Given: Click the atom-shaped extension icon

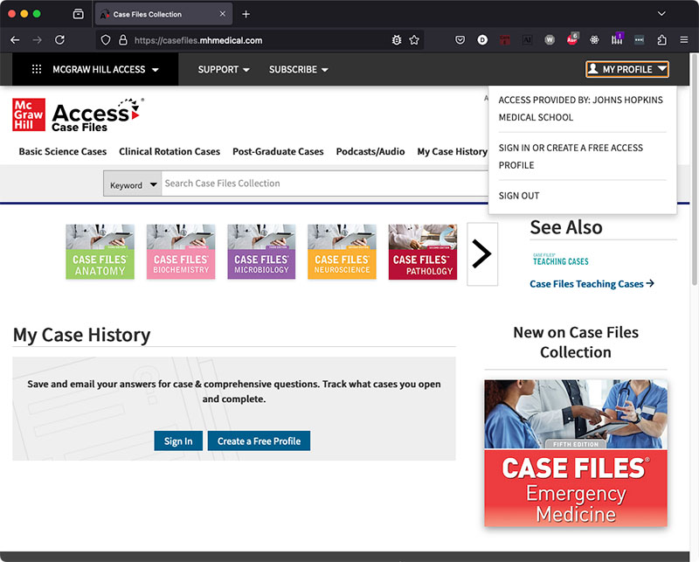Looking at the screenshot, I should [x=594, y=40].
